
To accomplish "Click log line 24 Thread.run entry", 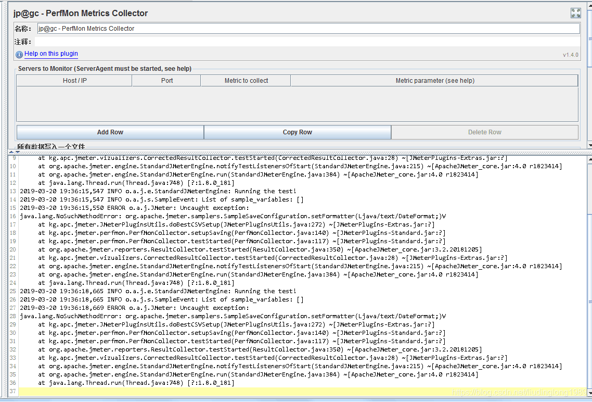I will click(x=136, y=283).
